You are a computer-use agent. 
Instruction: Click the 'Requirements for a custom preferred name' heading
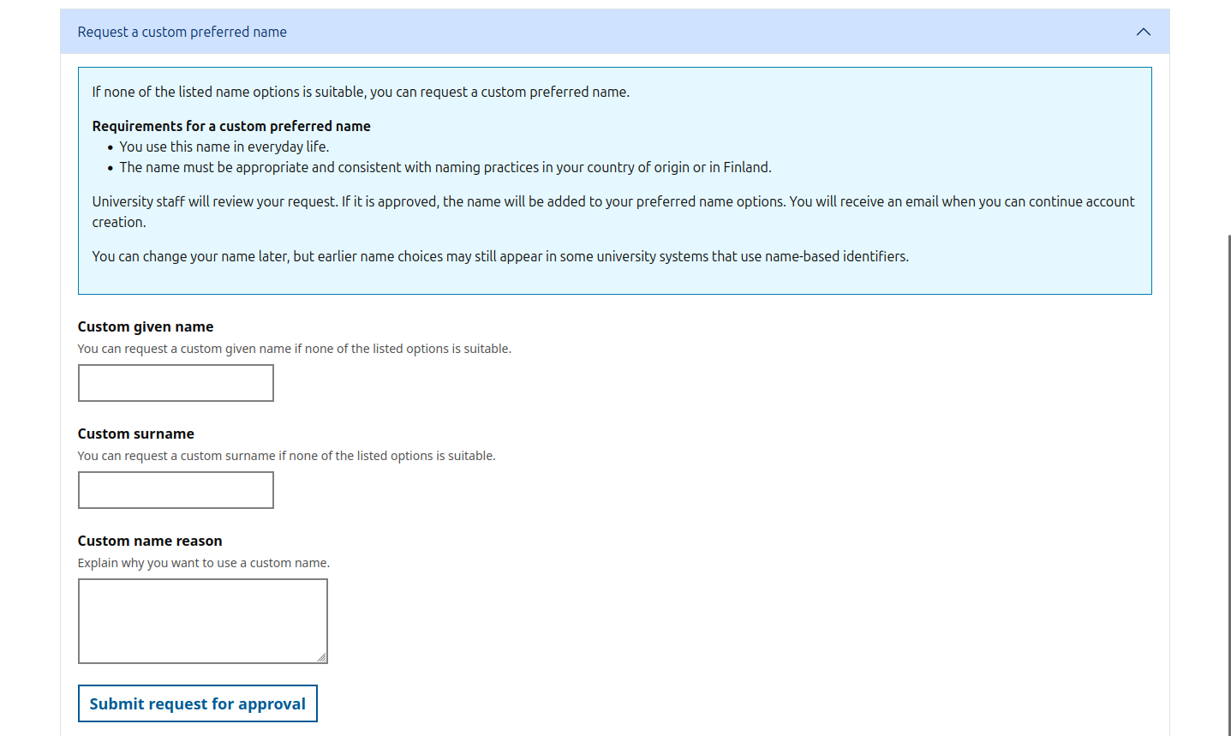[x=231, y=126]
